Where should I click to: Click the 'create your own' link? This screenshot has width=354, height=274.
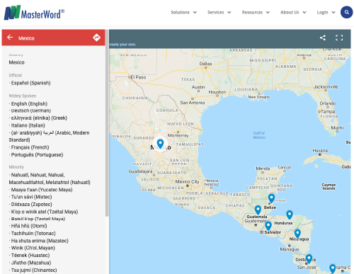point(122,45)
